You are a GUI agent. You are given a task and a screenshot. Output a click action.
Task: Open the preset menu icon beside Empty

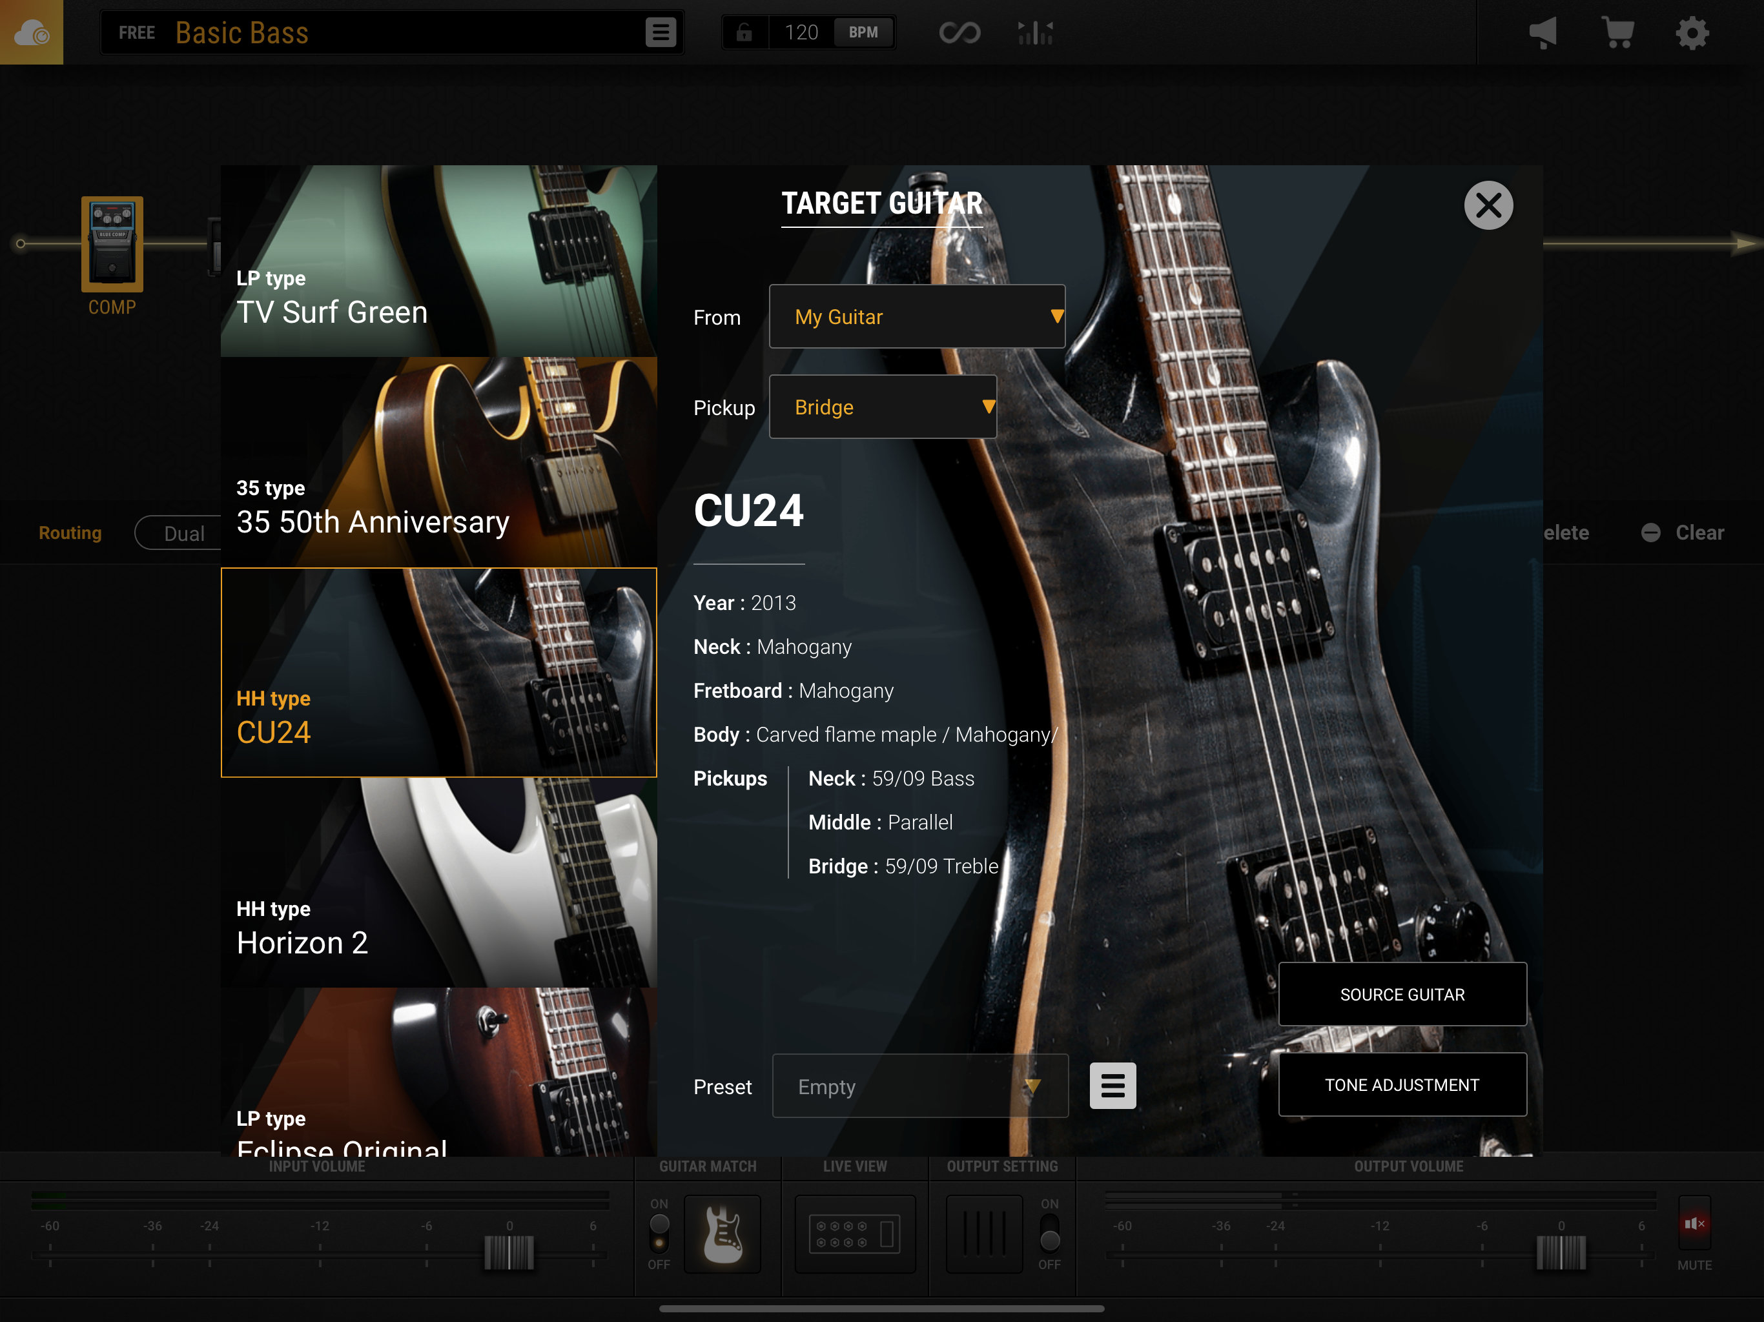(1113, 1086)
